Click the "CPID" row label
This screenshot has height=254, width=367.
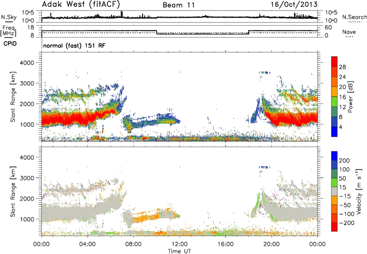[x=10, y=44]
